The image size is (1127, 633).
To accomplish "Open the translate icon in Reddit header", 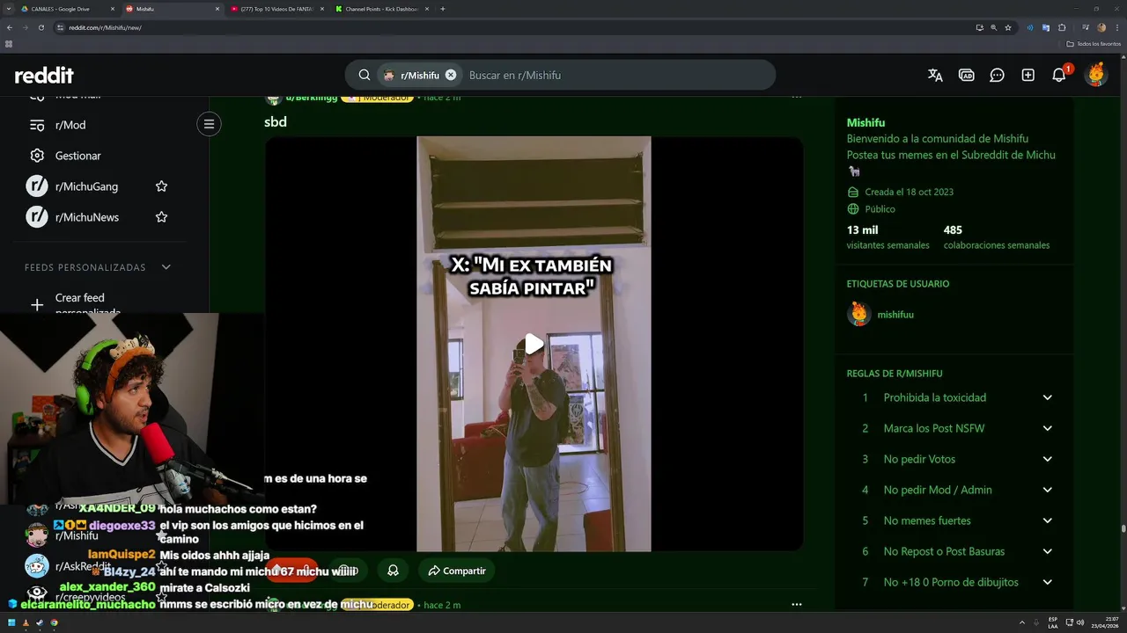I will tap(935, 76).
